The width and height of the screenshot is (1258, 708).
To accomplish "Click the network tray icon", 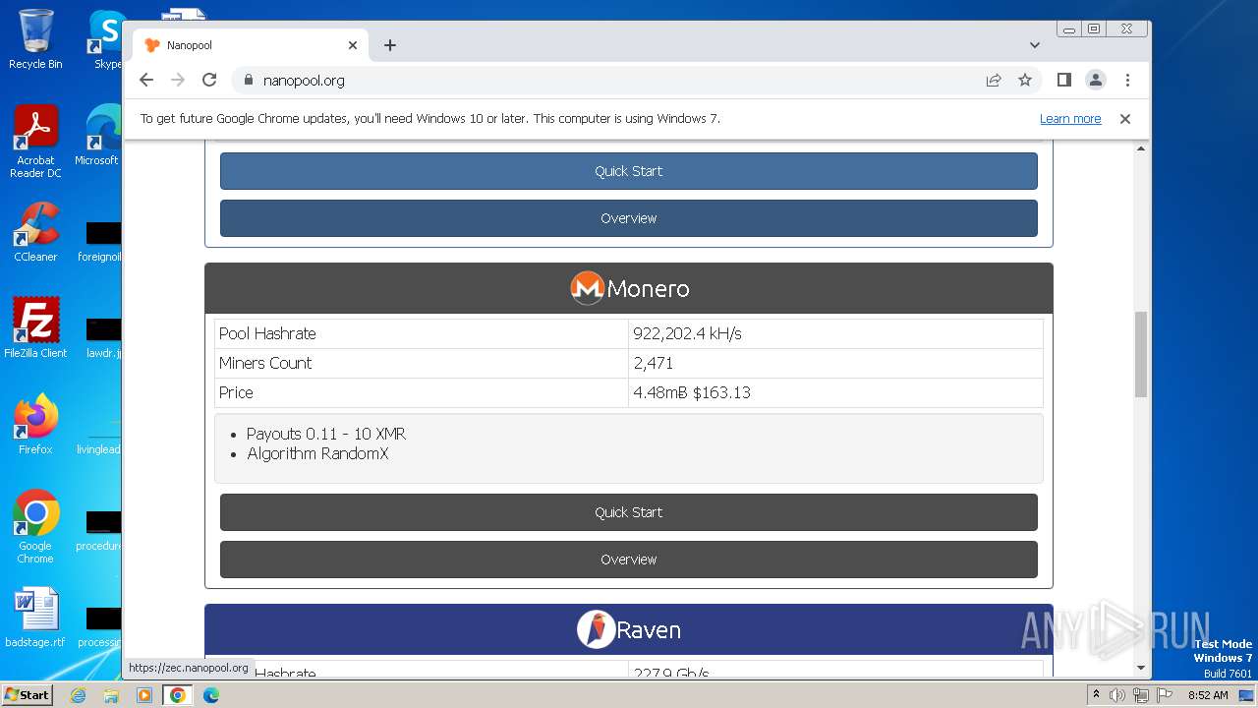I will 1140,695.
